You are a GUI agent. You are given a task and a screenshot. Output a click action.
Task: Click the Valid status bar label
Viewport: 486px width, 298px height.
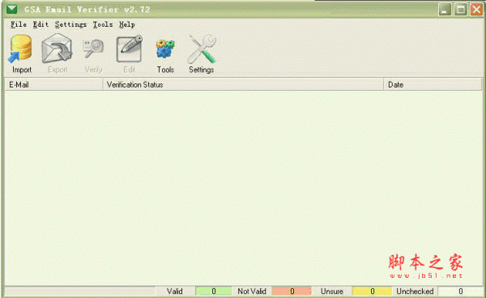click(175, 292)
